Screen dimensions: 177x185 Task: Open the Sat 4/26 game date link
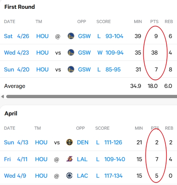(16, 36)
